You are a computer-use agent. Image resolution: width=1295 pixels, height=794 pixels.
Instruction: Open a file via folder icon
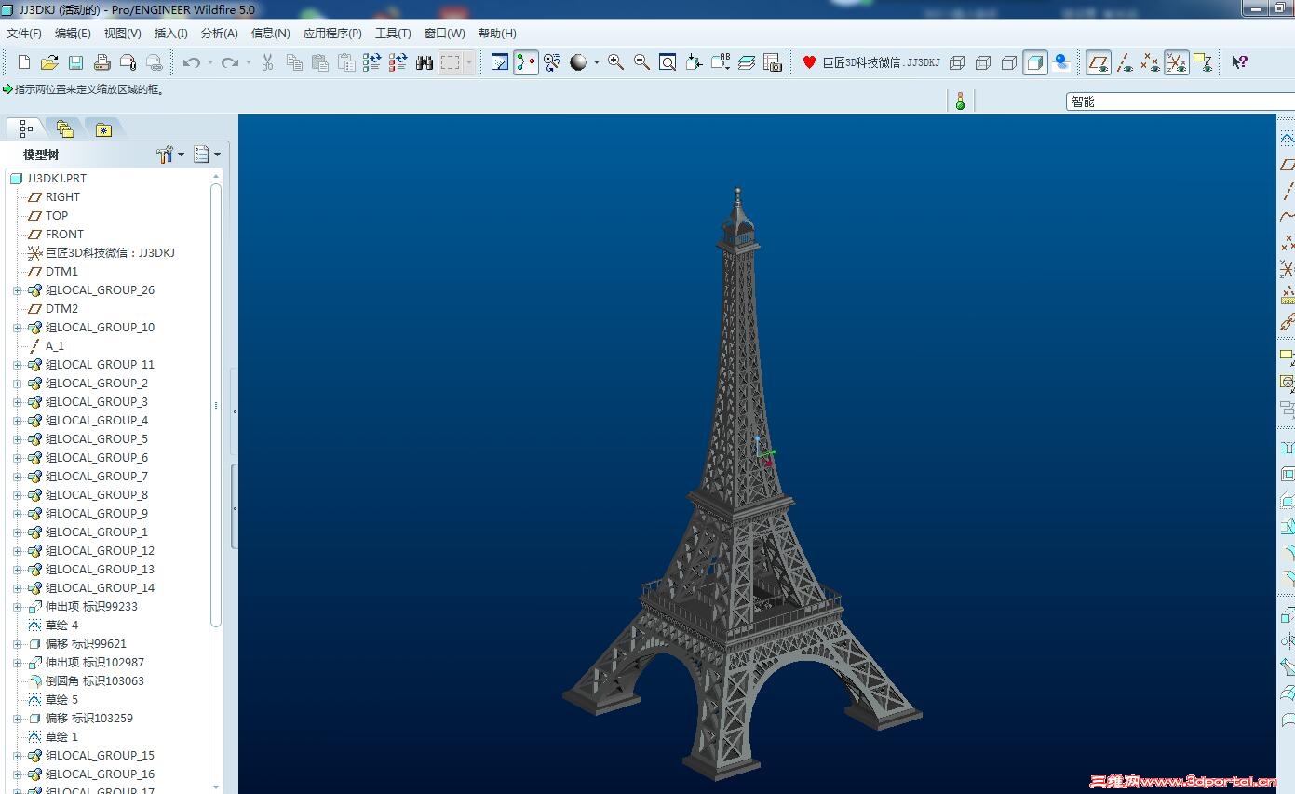coord(50,62)
